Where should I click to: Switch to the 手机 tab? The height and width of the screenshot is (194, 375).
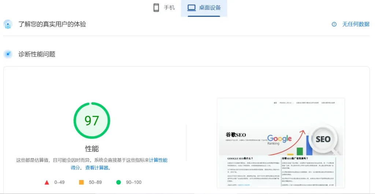coord(164,8)
